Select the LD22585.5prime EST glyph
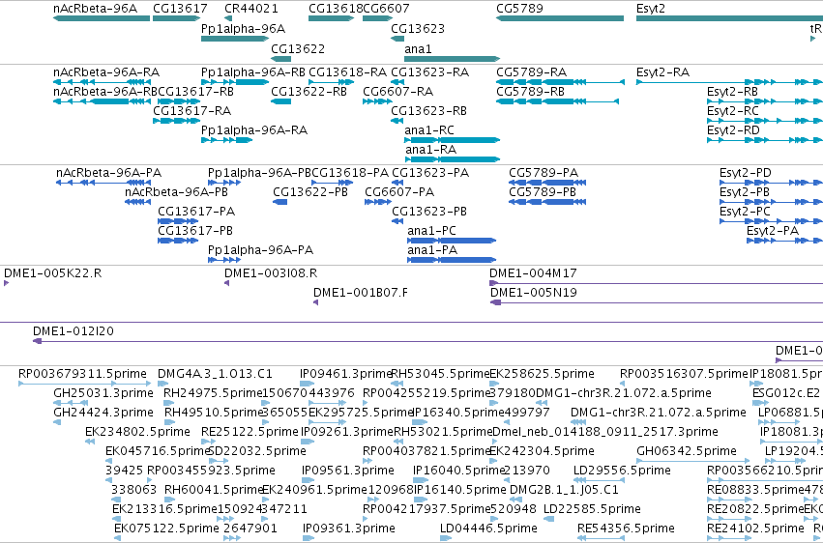The width and height of the screenshot is (823, 543). [548, 519]
